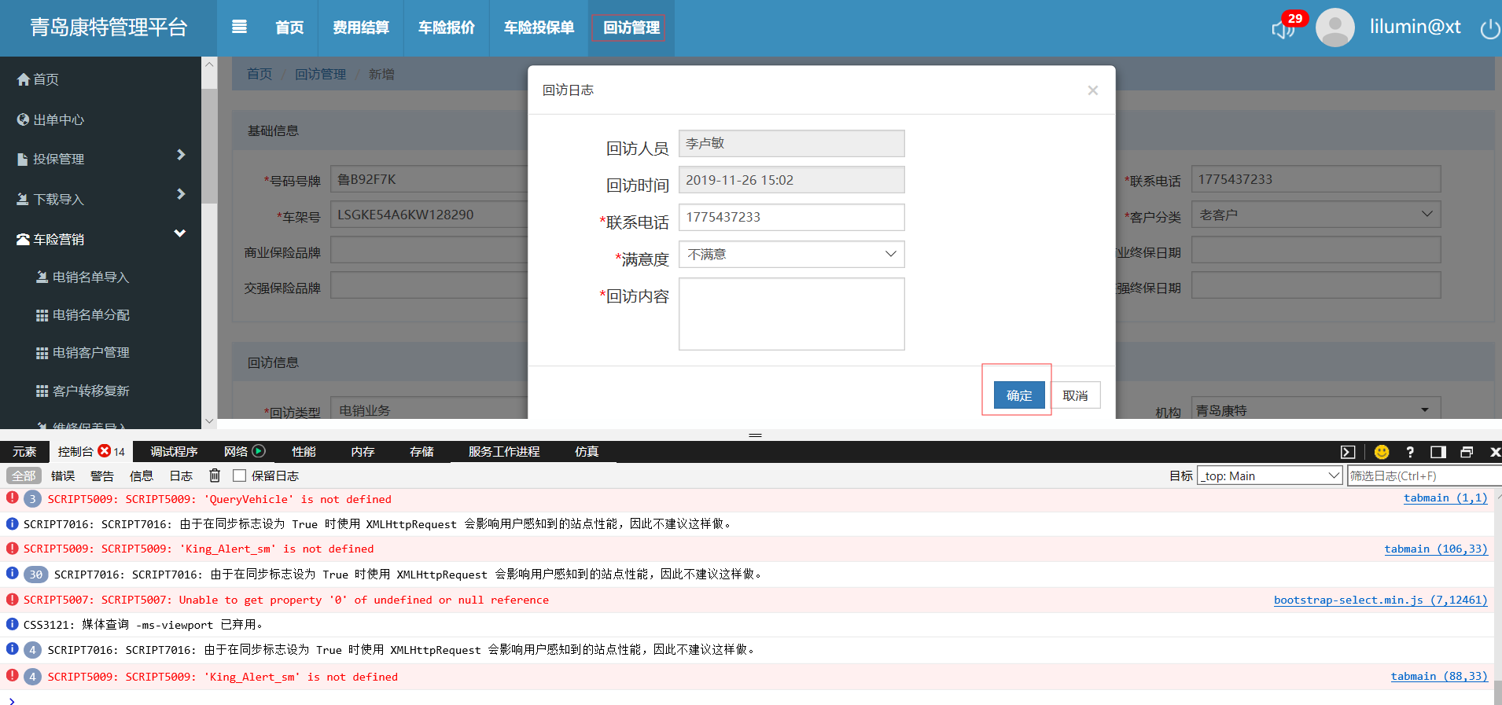Clear console with the trash can icon
This screenshot has height=705, width=1502.
coord(215,476)
